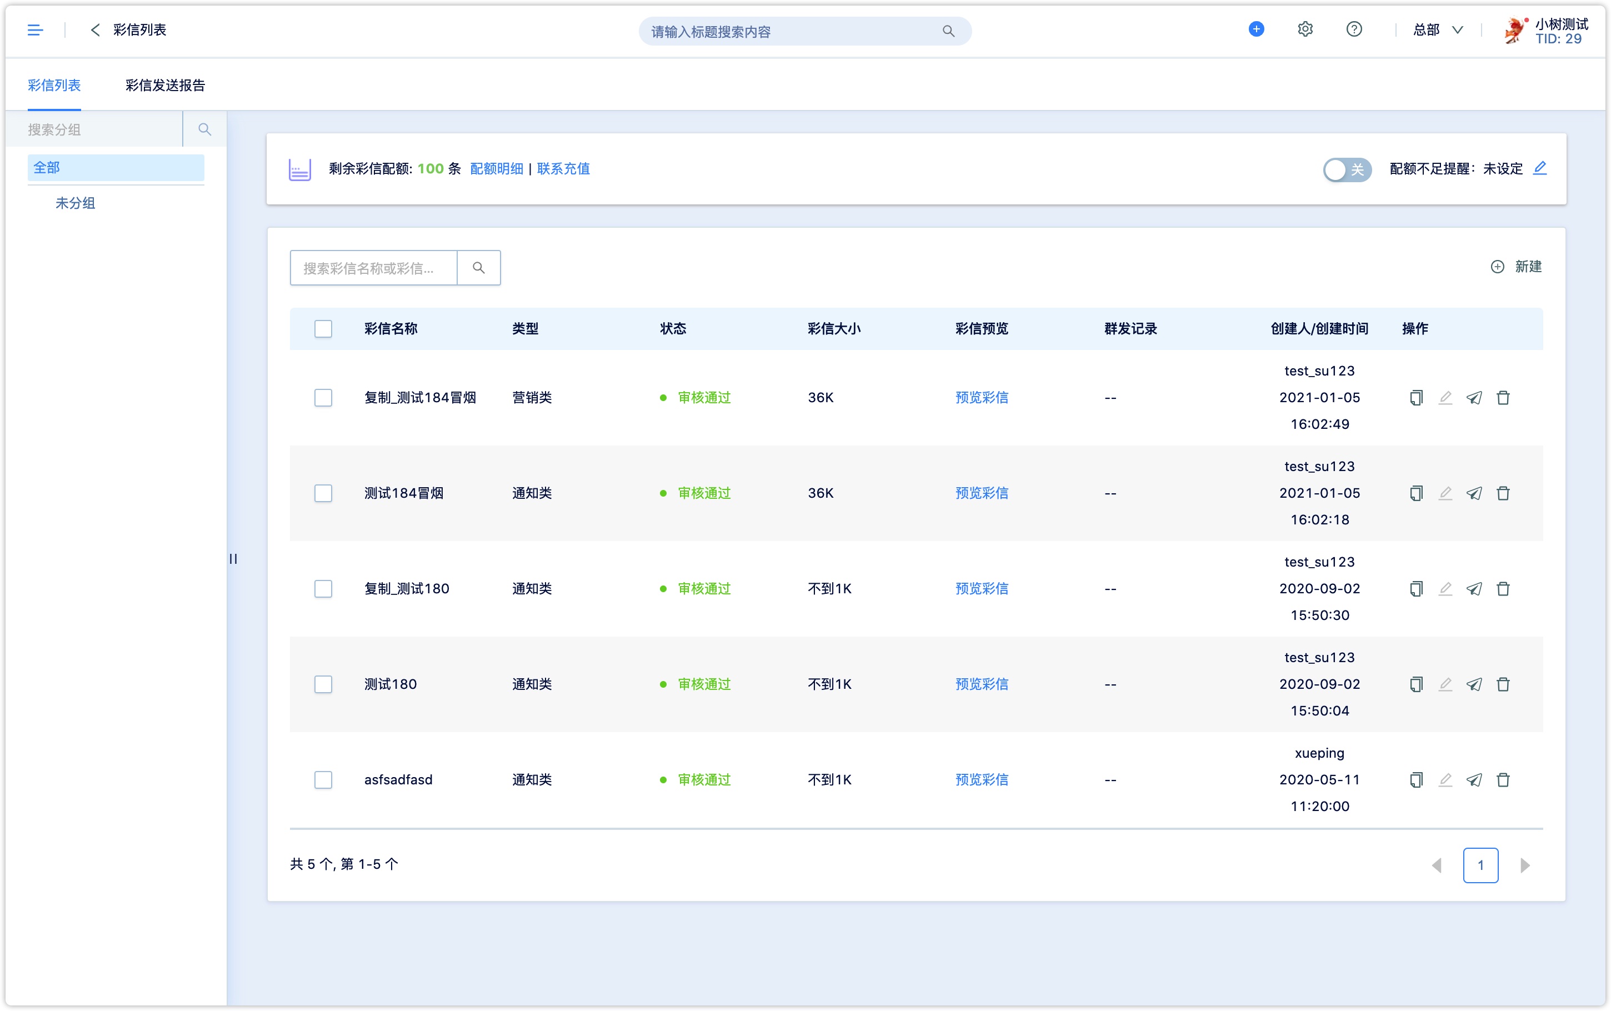Delete the 测试184冒烟 row

1503,493
